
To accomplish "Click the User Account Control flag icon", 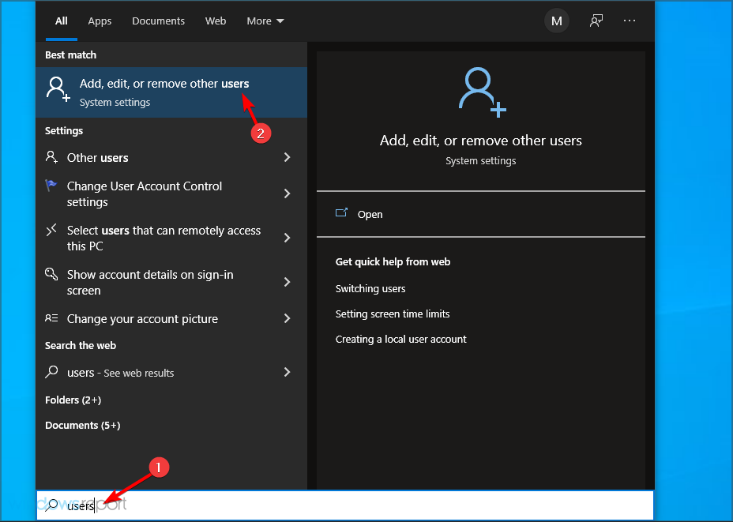I will click(x=51, y=186).
